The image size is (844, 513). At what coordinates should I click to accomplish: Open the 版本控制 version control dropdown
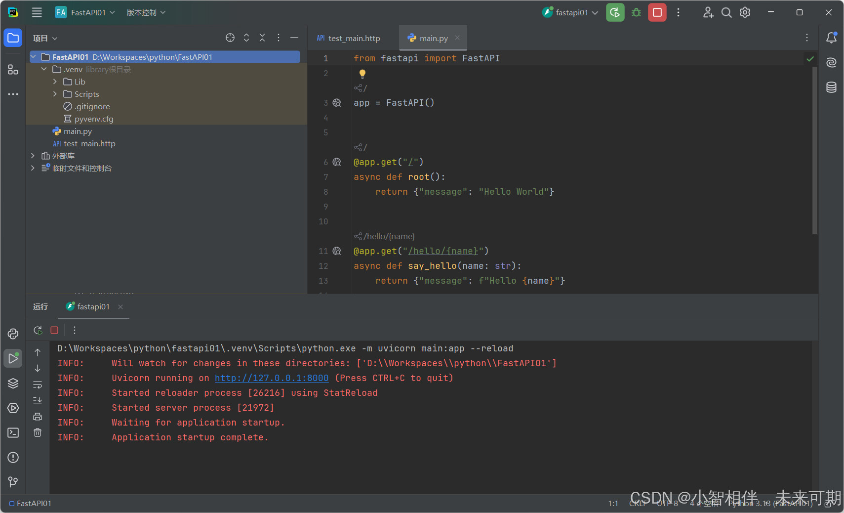click(146, 12)
